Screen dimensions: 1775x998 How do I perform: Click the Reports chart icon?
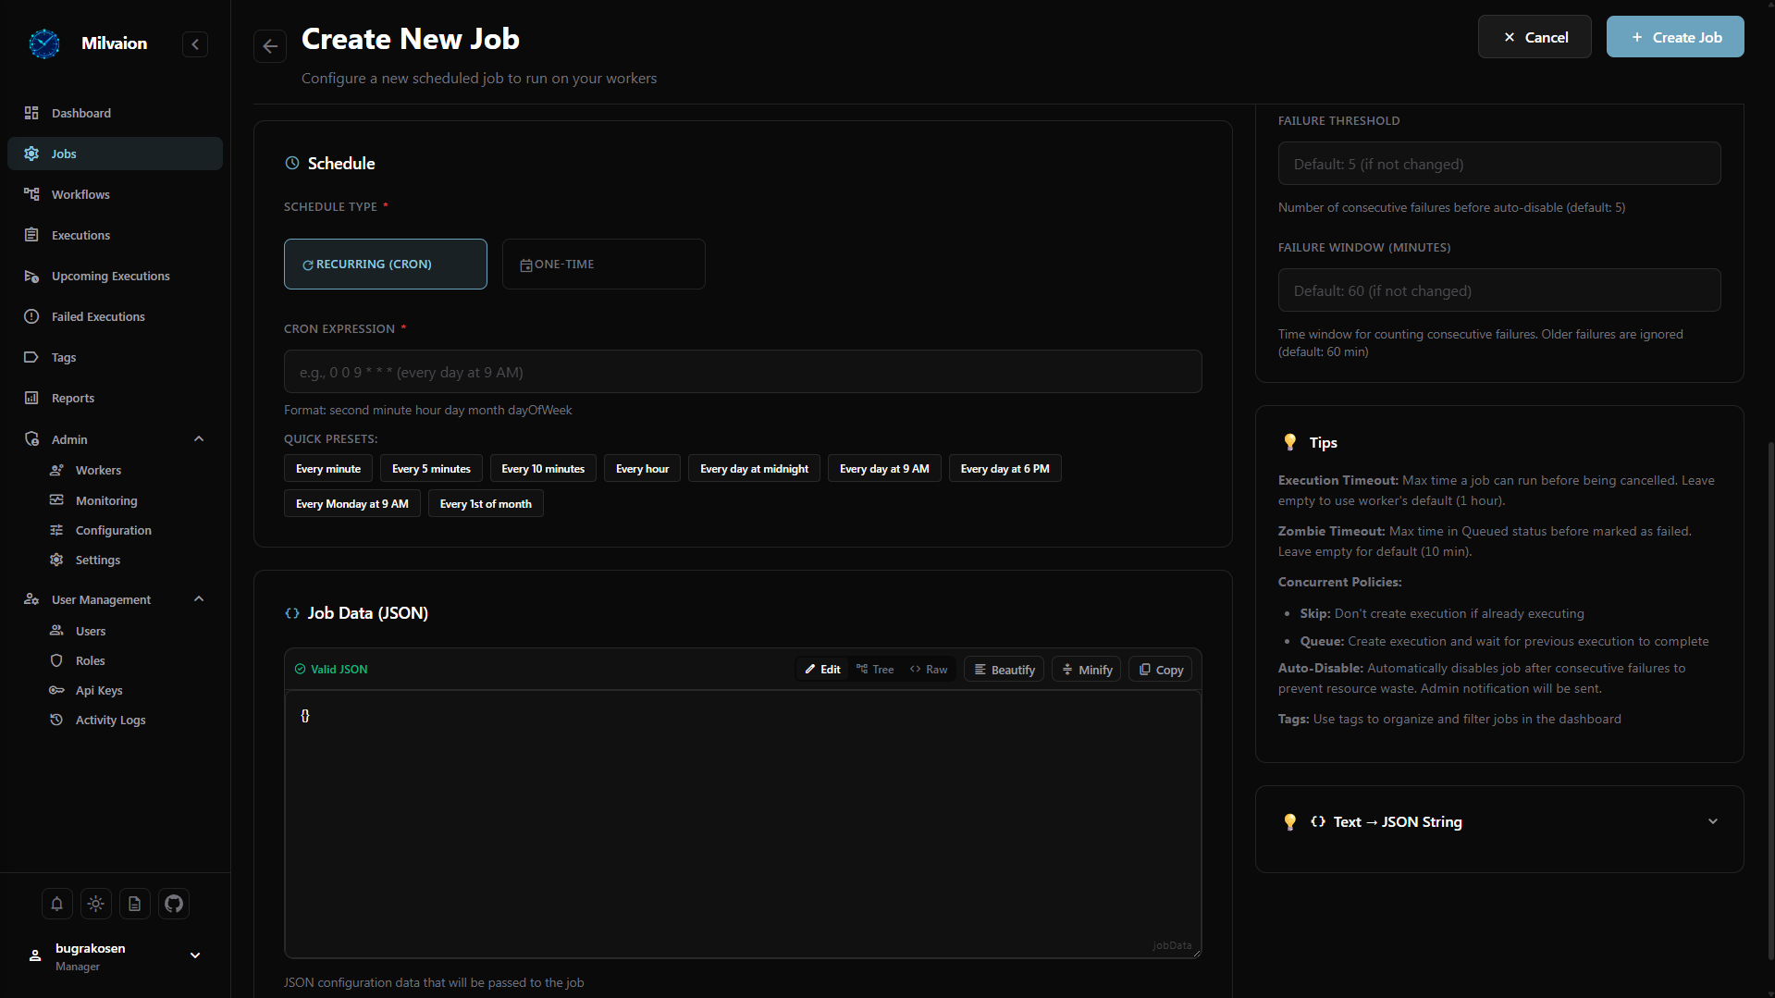click(x=31, y=398)
